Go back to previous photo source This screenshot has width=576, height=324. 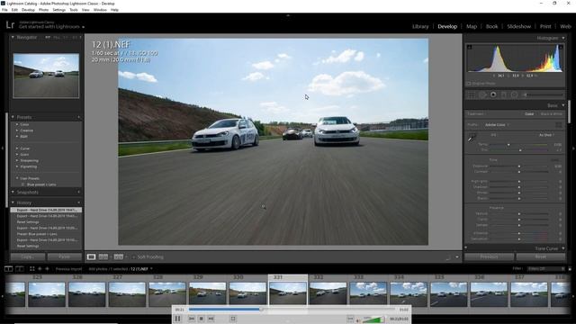coord(40,269)
